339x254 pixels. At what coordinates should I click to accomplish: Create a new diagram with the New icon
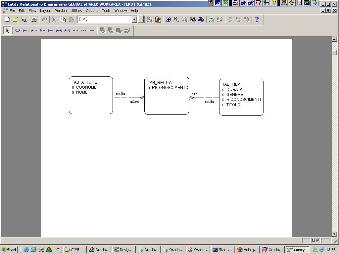click(7, 20)
